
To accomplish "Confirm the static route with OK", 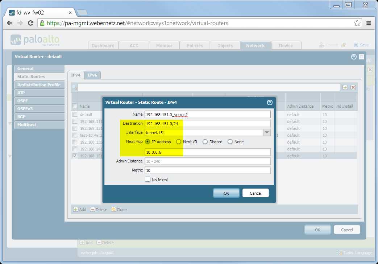I will (x=226, y=193).
